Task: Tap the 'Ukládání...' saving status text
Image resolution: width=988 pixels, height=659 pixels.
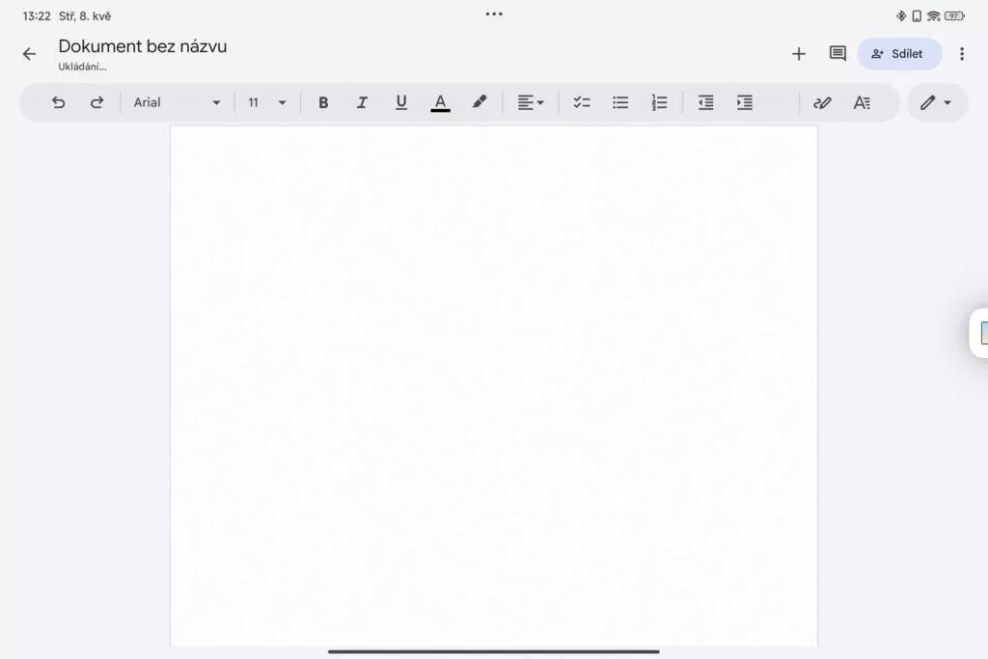Action: 82,67
